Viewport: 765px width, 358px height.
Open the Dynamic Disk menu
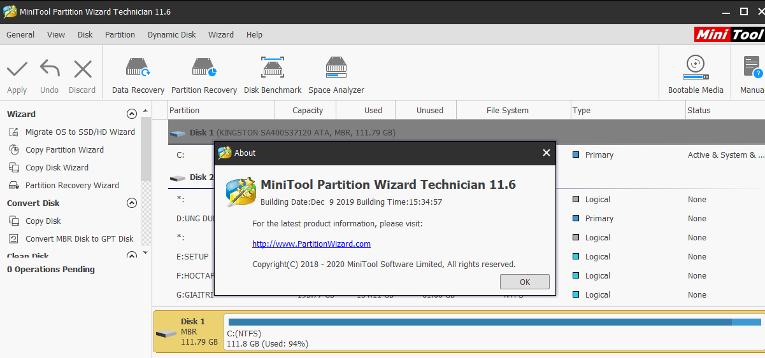coord(172,35)
